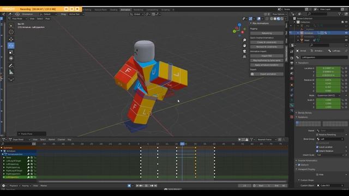Click the viewport zoom magnifier icon
This screenshot has width=349, height=196.
point(244,40)
